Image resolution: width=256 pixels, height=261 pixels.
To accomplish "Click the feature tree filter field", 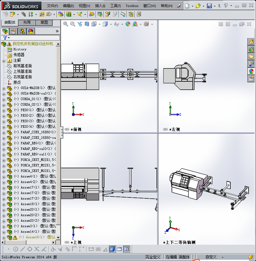I will click(x=31, y=38).
